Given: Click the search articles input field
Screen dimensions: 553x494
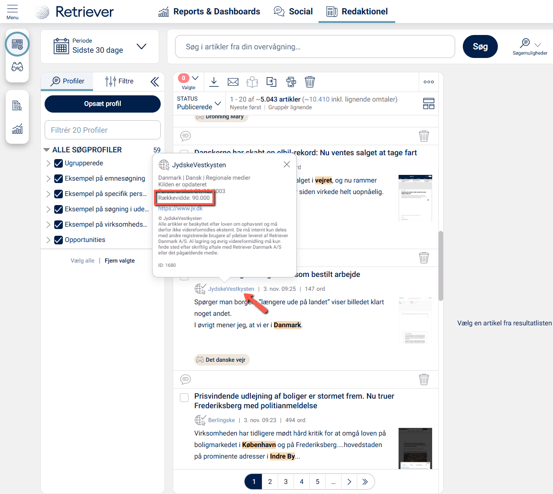Looking at the screenshot, I should [x=315, y=46].
